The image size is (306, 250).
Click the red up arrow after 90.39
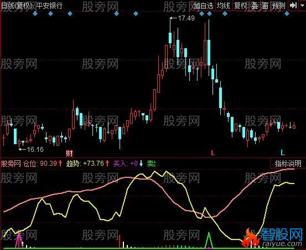pyautogui.click(x=60, y=163)
